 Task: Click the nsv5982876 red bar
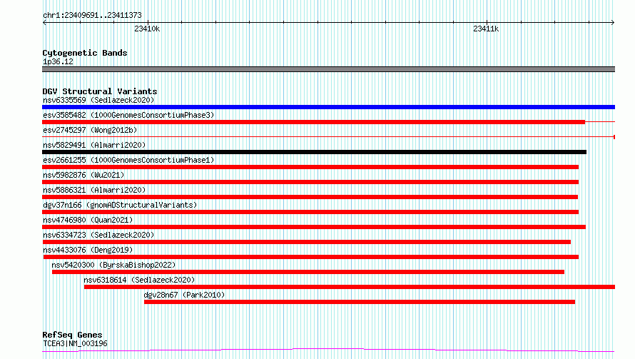(310, 182)
